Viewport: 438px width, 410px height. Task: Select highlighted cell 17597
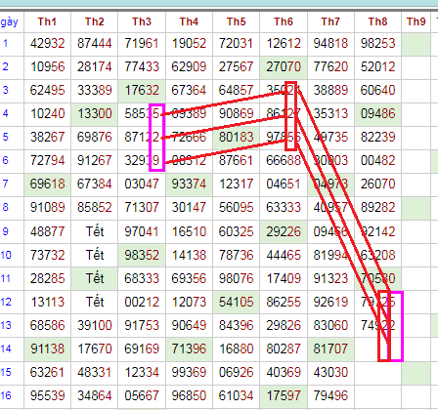coord(284,395)
